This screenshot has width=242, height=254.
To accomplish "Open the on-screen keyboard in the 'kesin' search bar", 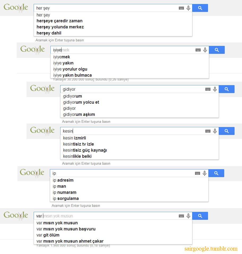I will coord(208,131).
